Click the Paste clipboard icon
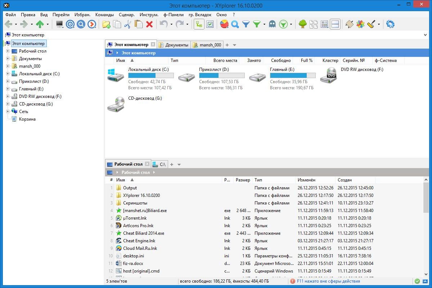432x288 pixels. coord(139,24)
